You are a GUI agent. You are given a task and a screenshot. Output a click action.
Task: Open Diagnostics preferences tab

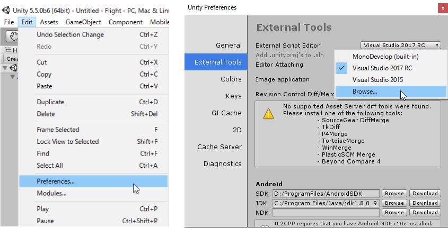point(216,163)
